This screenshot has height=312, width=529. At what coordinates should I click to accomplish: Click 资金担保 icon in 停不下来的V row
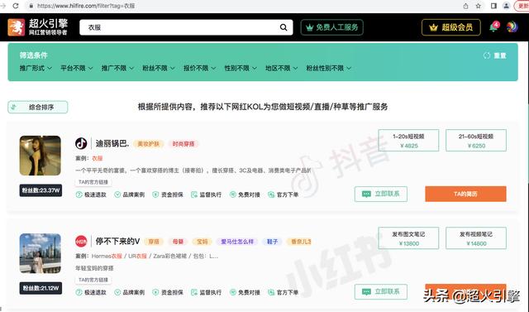pos(155,292)
